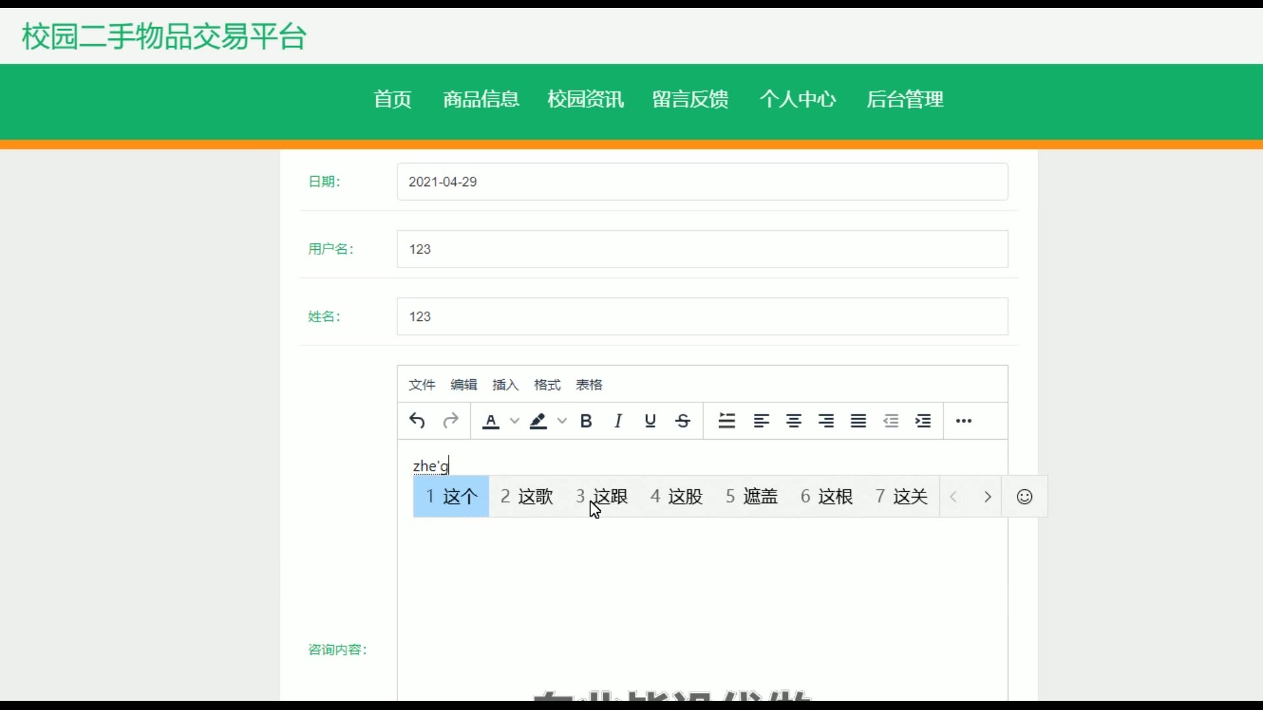Image resolution: width=1263 pixels, height=710 pixels.
Task: Open the 留言反馈 page
Action: [691, 99]
